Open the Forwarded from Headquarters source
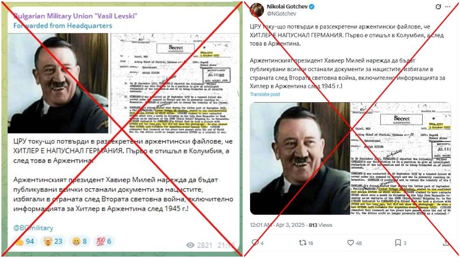The width and height of the screenshot is (460, 258). (63, 26)
